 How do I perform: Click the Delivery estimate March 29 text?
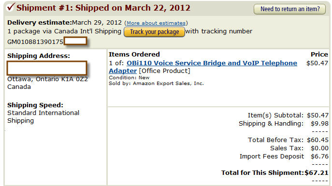65,22
